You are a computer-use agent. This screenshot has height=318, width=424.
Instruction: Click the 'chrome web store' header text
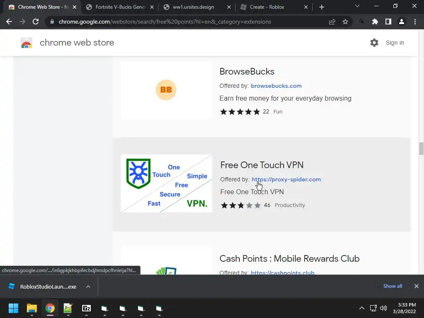point(77,43)
